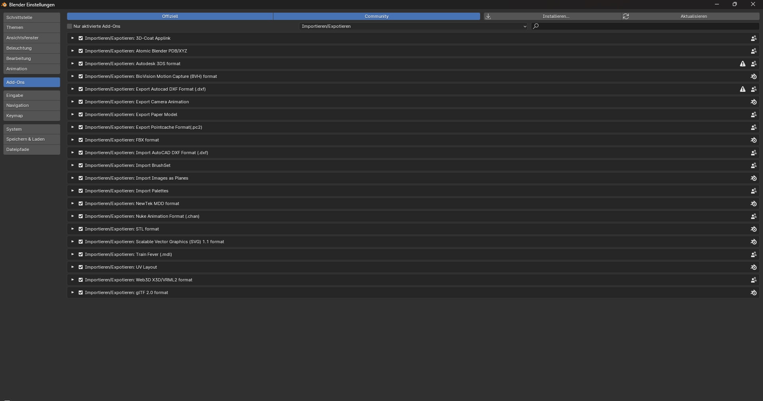Click the community icon on Train Fever row

pyautogui.click(x=753, y=255)
